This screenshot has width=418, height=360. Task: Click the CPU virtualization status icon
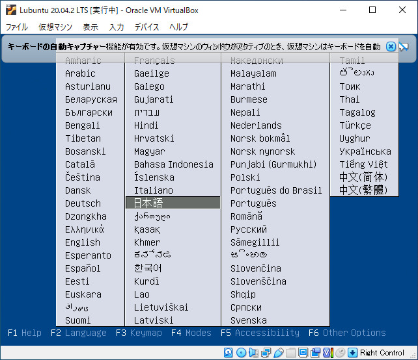(x=328, y=353)
